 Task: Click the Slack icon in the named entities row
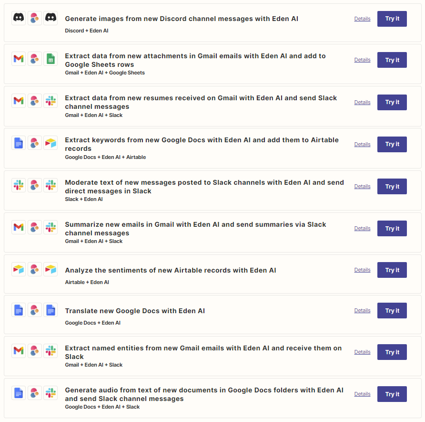(51, 351)
